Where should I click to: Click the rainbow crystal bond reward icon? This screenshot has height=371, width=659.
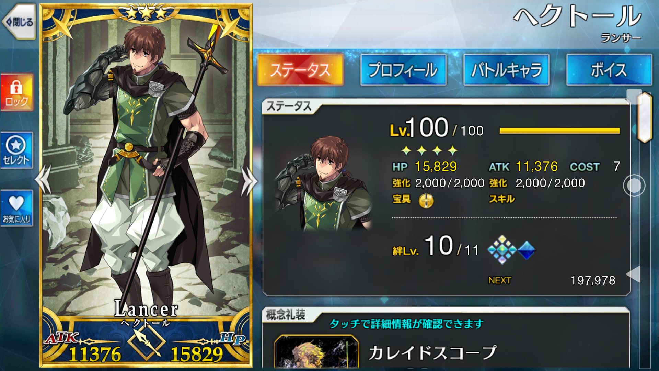click(502, 250)
